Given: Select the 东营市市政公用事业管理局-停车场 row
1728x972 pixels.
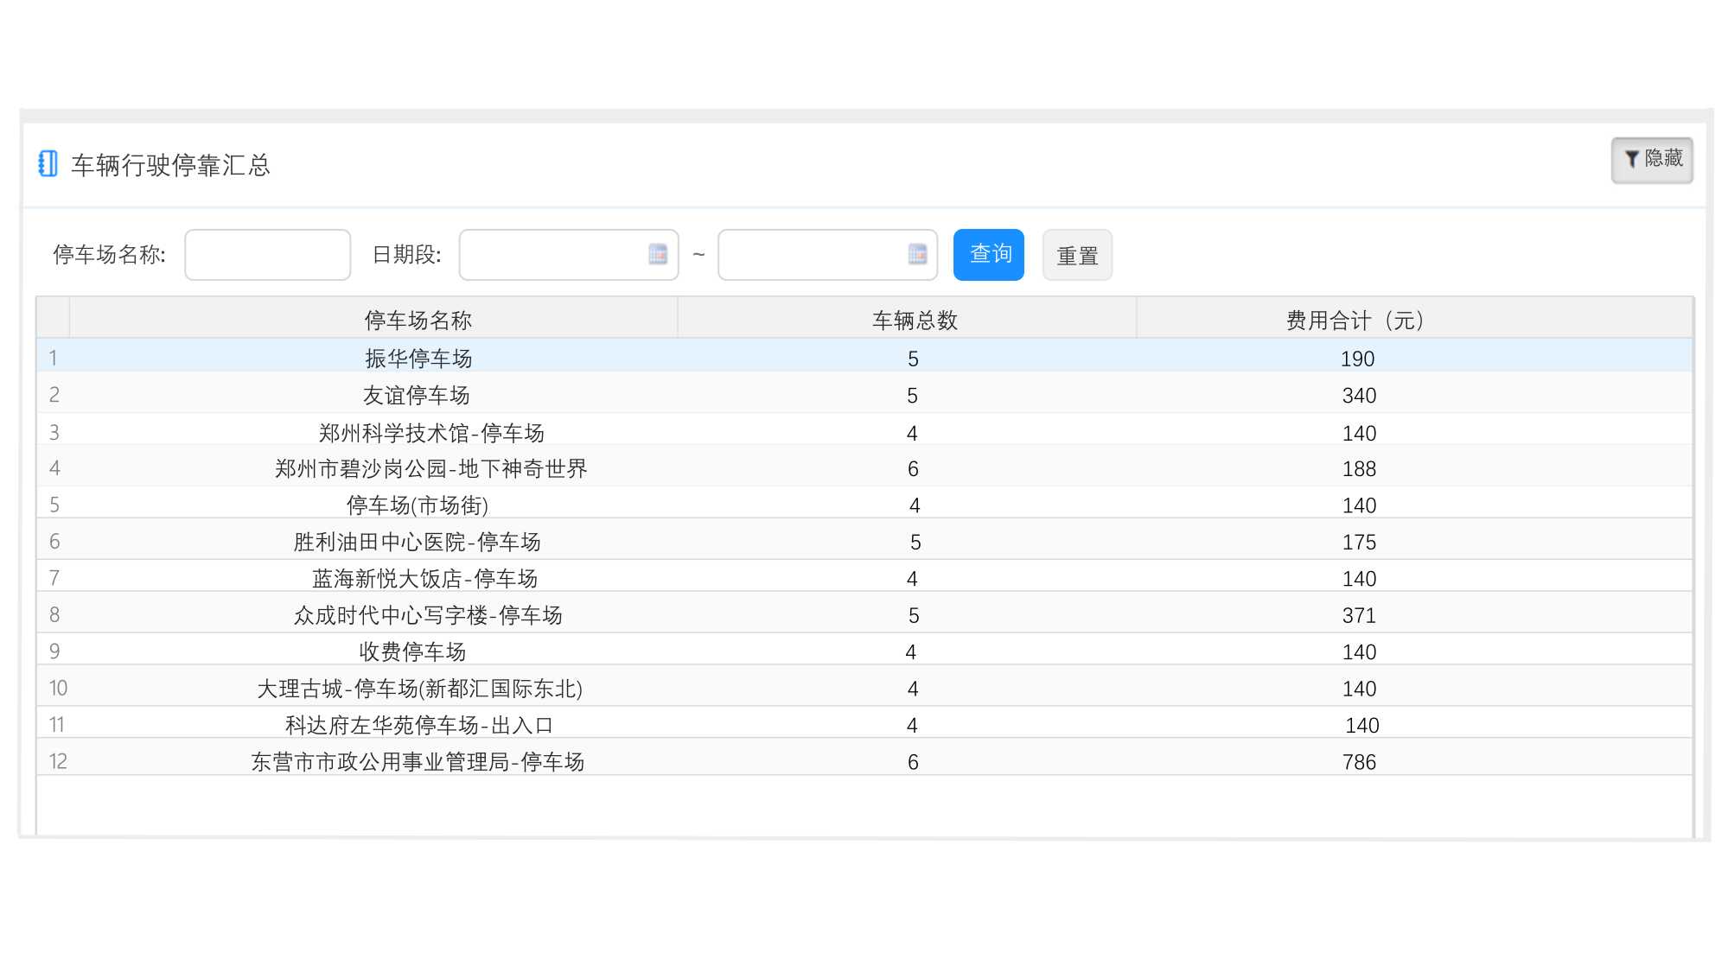Looking at the screenshot, I should pyautogui.click(x=418, y=761).
